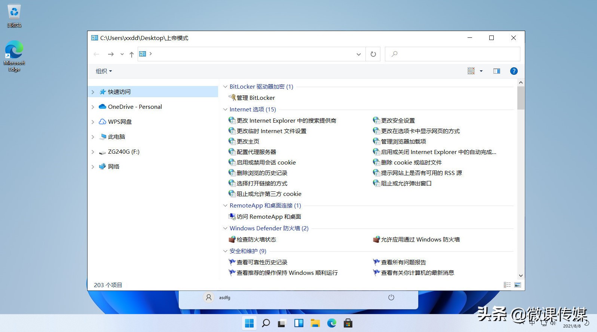Image resolution: width=597 pixels, height=332 pixels.
Task: Open 配置代理服务器 item
Action: (252, 152)
